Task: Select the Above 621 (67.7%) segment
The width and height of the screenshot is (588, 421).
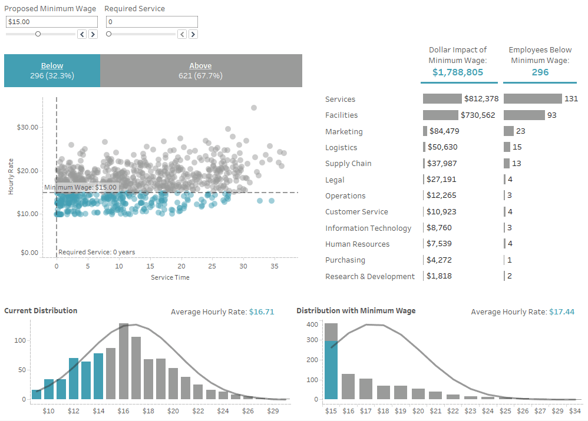Action: (x=201, y=71)
